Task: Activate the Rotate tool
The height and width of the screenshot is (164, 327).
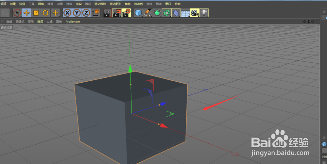Action: coord(45,13)
